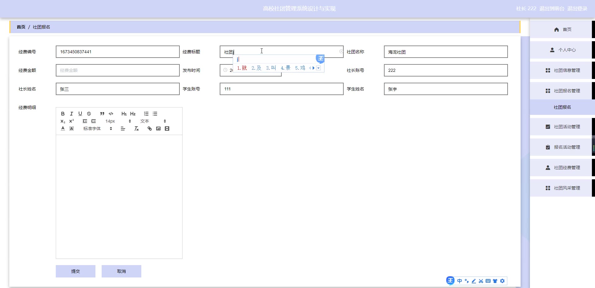Screen dimensions: 595x288
Task: Open the text background color picker
Action: click(x=72, y=129)
